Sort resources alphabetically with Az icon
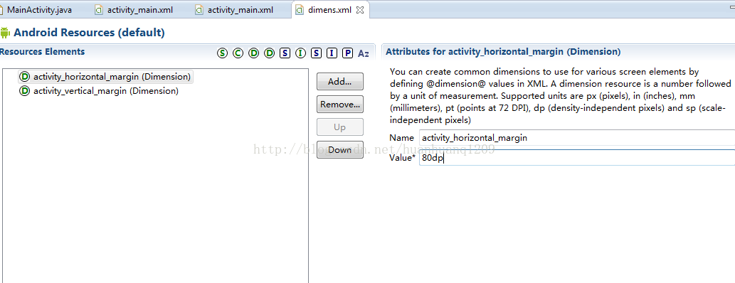 [x=364, y=53]
